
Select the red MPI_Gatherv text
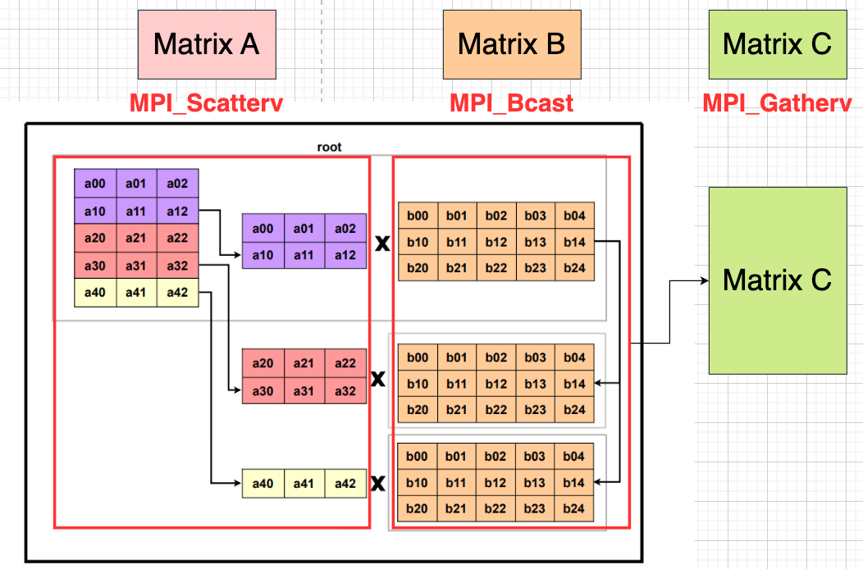777,103
